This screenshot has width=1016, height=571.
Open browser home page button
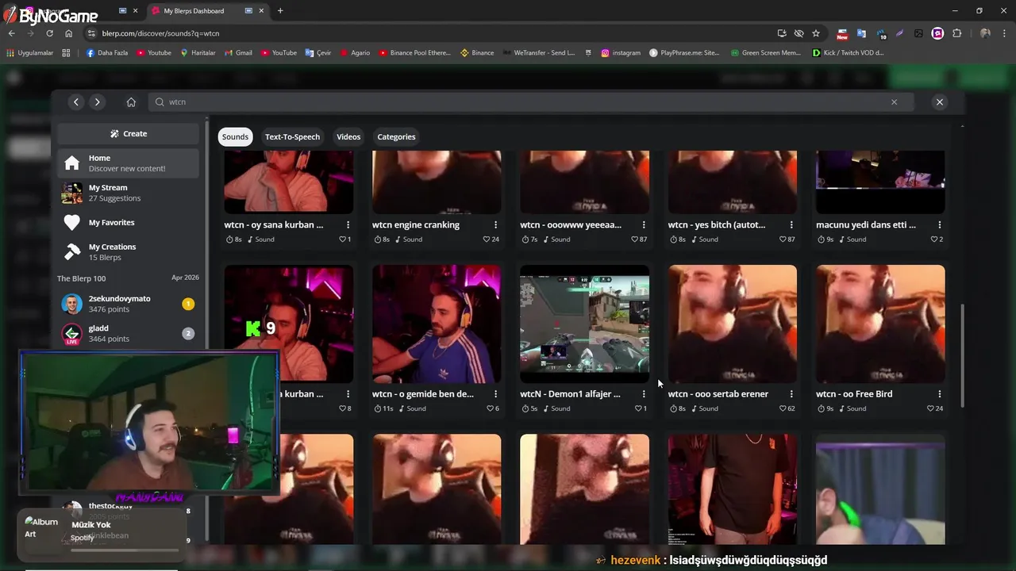[x=69, y=33]
